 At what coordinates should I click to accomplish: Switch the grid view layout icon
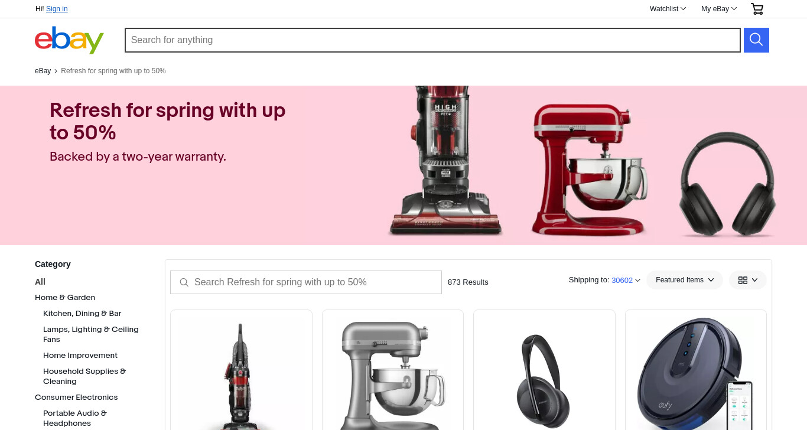click(x=748, y=280)
